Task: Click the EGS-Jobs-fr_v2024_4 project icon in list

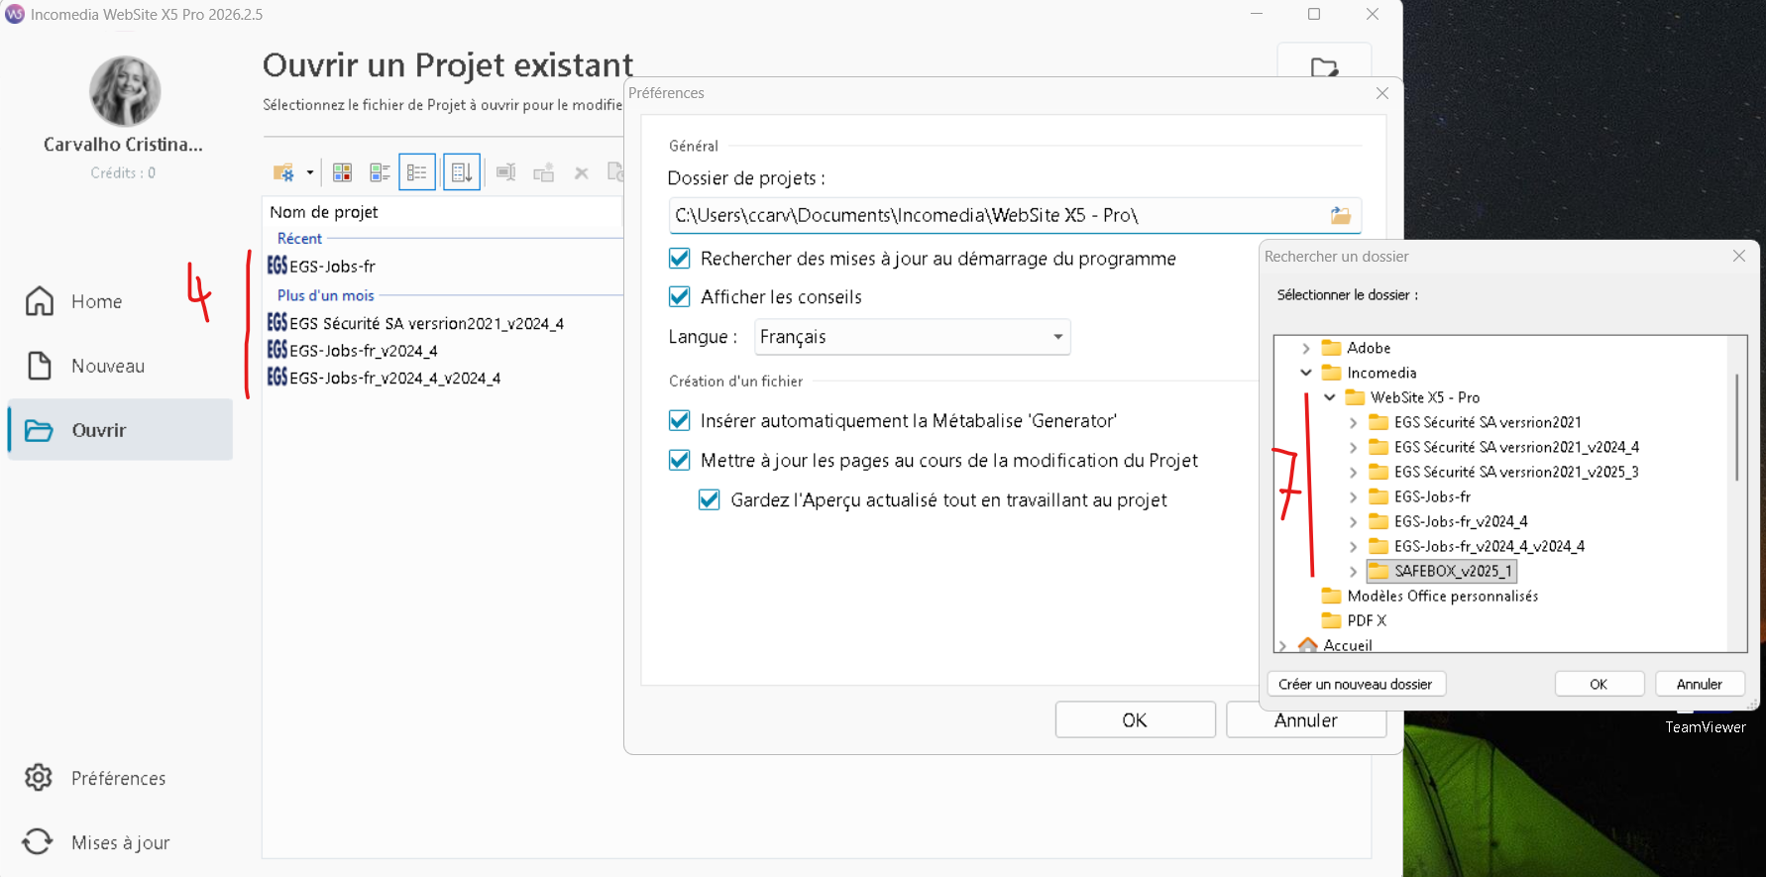Action: [277, 350]
